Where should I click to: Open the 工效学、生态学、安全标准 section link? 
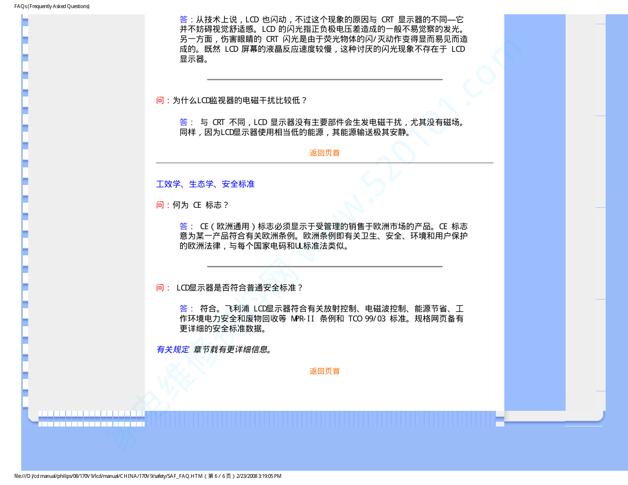point(206,184)
